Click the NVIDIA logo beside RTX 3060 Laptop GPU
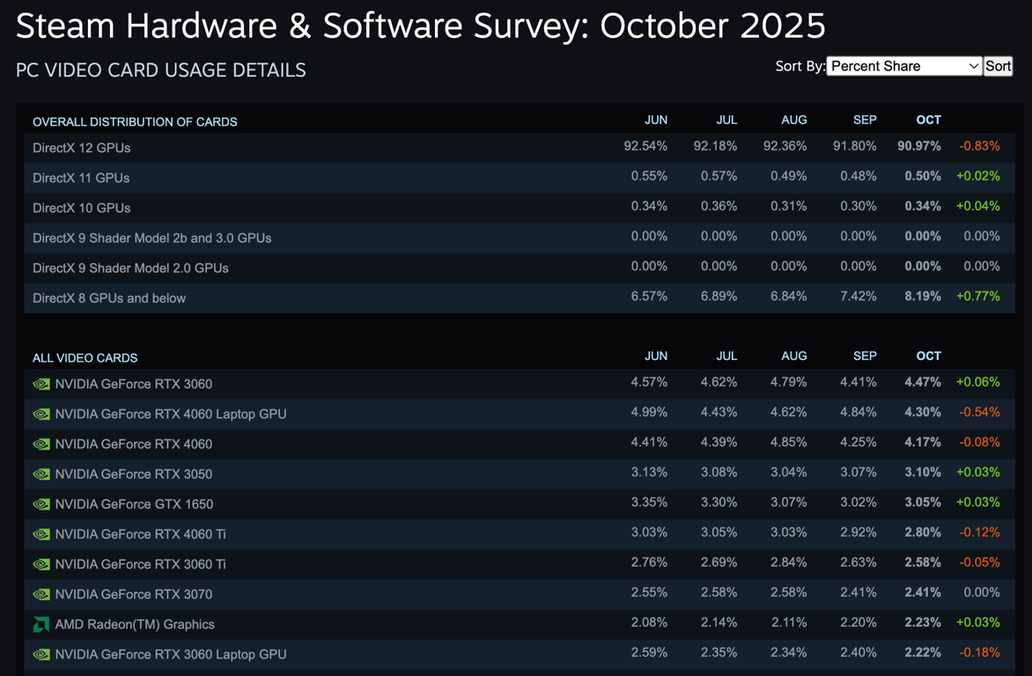Screen dimensions: 1032x676 41,653
